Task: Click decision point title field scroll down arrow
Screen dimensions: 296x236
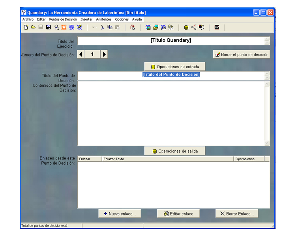Action: (267, 78)
